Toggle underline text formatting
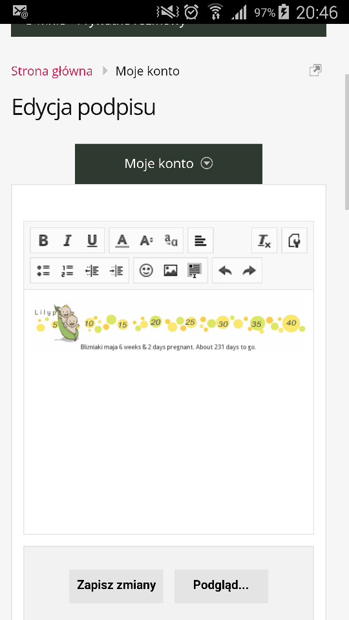Viewport: 349px width, 620px height. (92, 240)
